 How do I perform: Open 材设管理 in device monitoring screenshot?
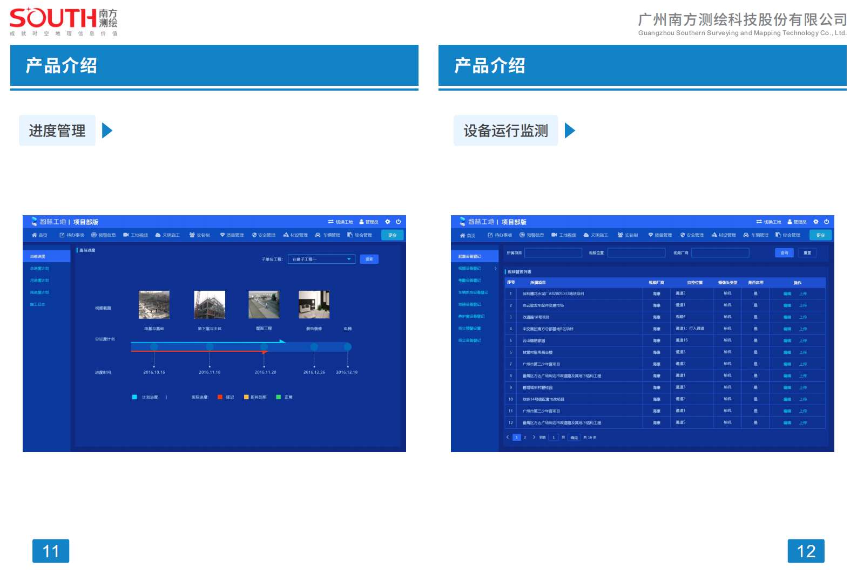click(724, 235)
